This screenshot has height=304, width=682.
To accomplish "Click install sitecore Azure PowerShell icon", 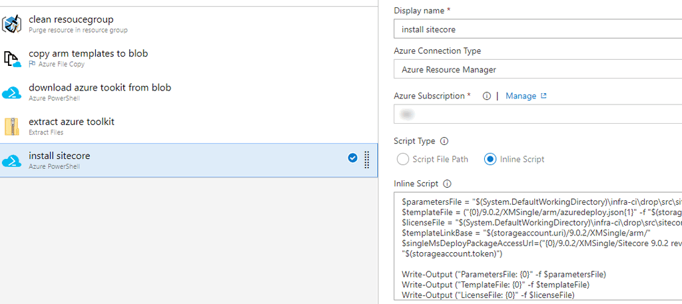I will click(x=12, y=160).
